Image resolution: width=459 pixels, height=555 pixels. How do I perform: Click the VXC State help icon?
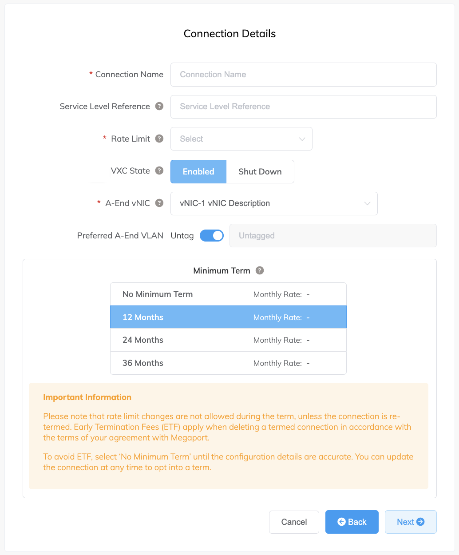pos(159,171)
